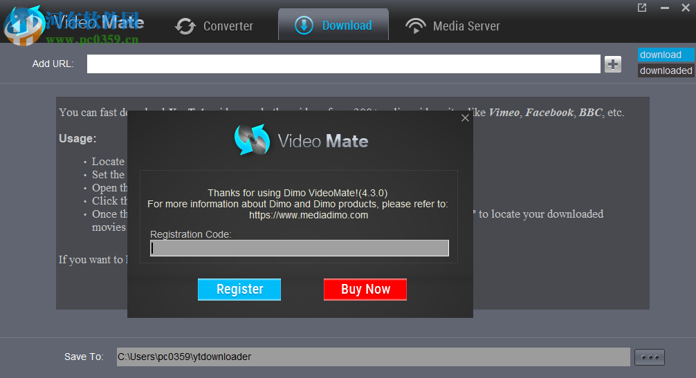Click the Download arrow circle icon
The height and width of the screenshot is (378, 696).
[x=304, y=26]
